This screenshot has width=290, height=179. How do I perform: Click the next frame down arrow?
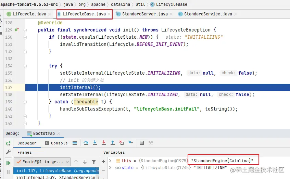point(85,162)
